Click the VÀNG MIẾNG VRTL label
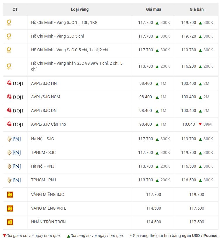222x244 pixels. click(48, 208)
